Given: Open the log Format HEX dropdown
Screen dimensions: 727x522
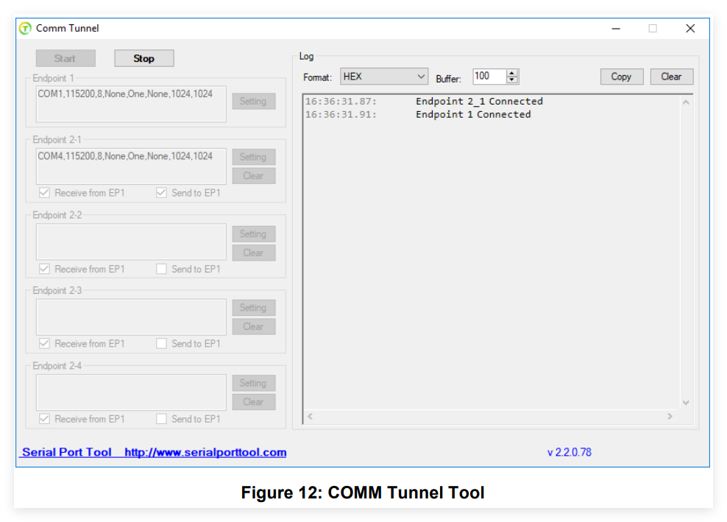Looking at the screenshot, I should (384, 77).
